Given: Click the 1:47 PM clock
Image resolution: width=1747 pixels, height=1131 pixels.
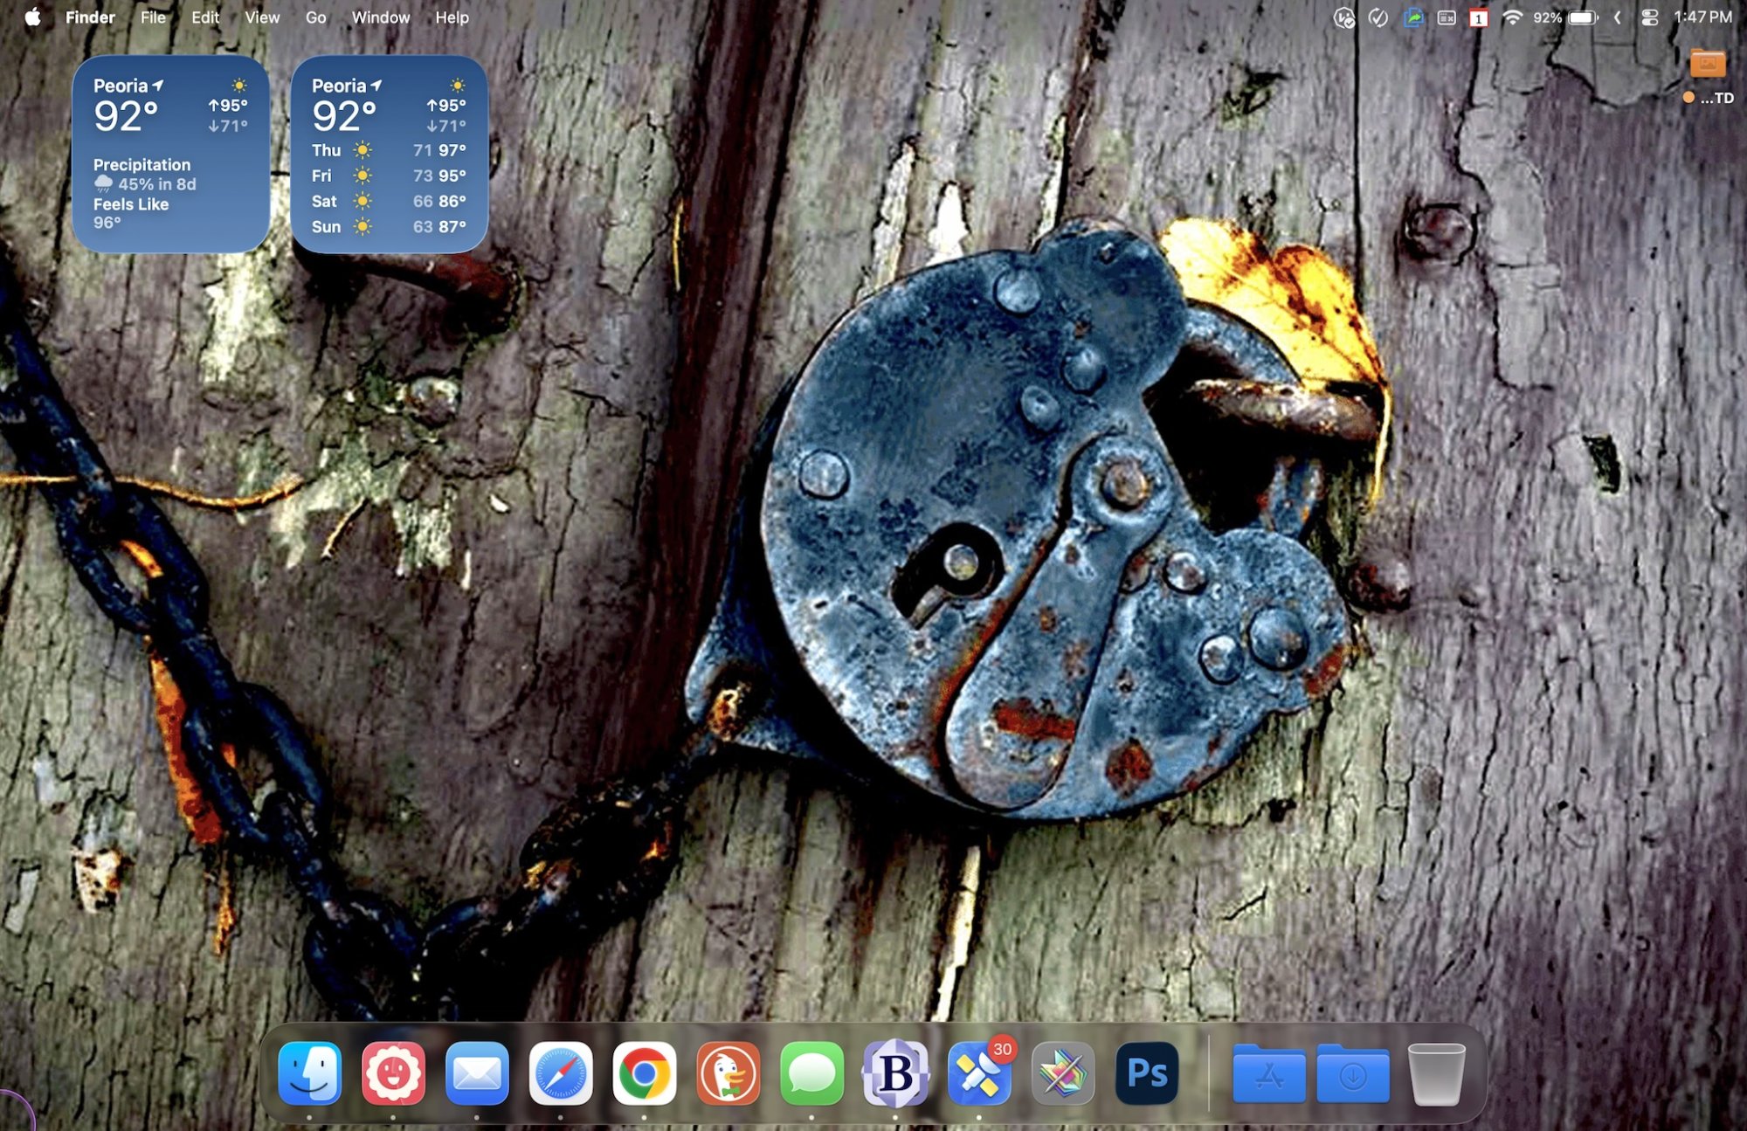Looking at the screenshot, I should click(x=1702, y=17).
